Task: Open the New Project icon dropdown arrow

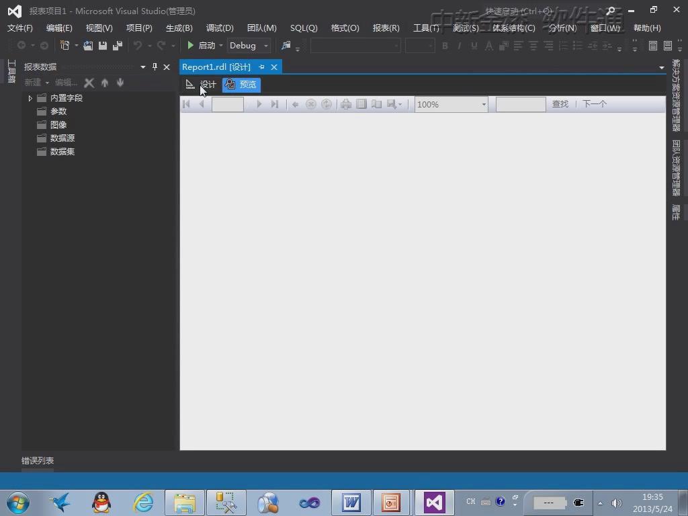Action: coord(77,46)
